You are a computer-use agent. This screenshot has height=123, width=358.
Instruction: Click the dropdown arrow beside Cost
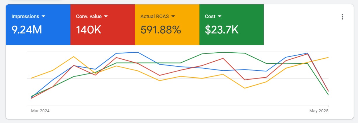pyautogui.click(x=220, y=17)
